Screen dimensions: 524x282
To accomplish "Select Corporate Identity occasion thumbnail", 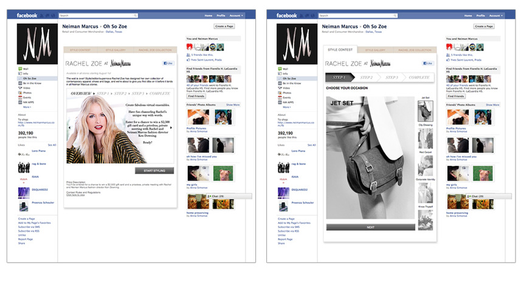I will tap(426, 193).
